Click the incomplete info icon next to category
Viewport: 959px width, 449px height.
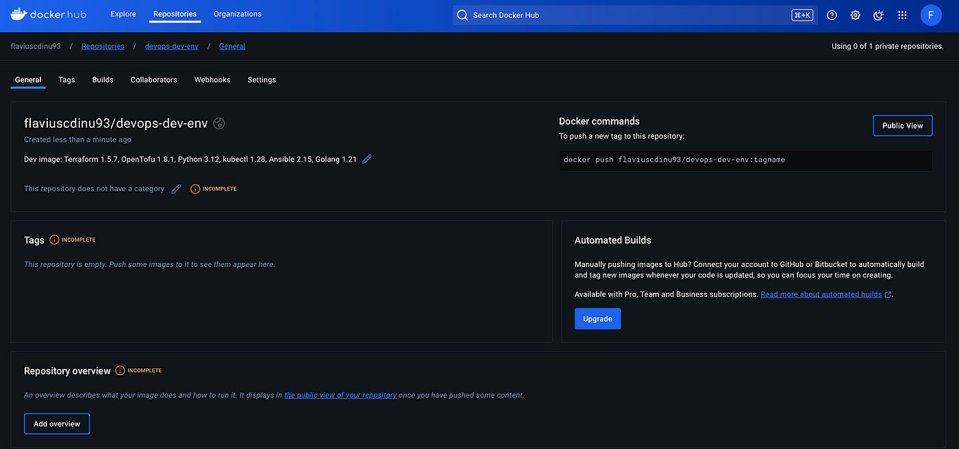click(x=195, y=189)
